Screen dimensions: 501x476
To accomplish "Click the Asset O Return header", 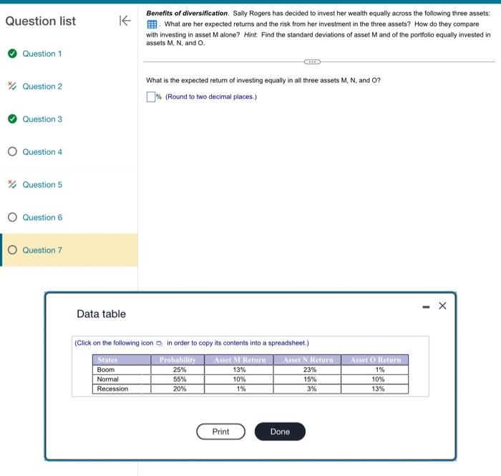I will (x=375, y=360).
